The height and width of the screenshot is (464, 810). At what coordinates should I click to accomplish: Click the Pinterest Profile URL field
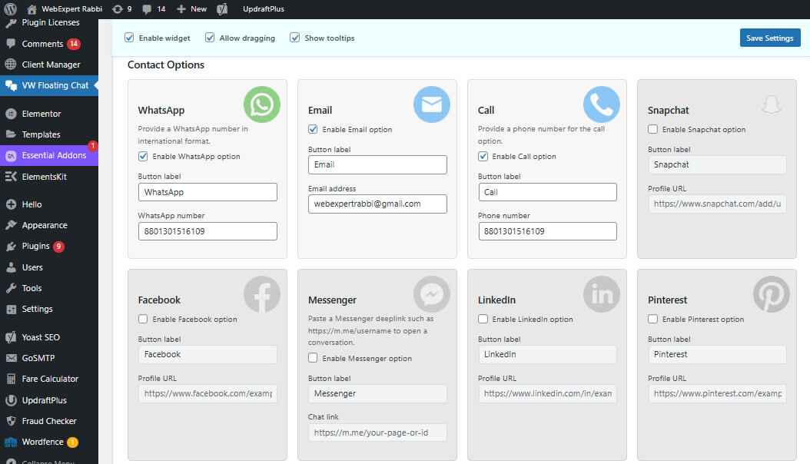coord(717,393)
